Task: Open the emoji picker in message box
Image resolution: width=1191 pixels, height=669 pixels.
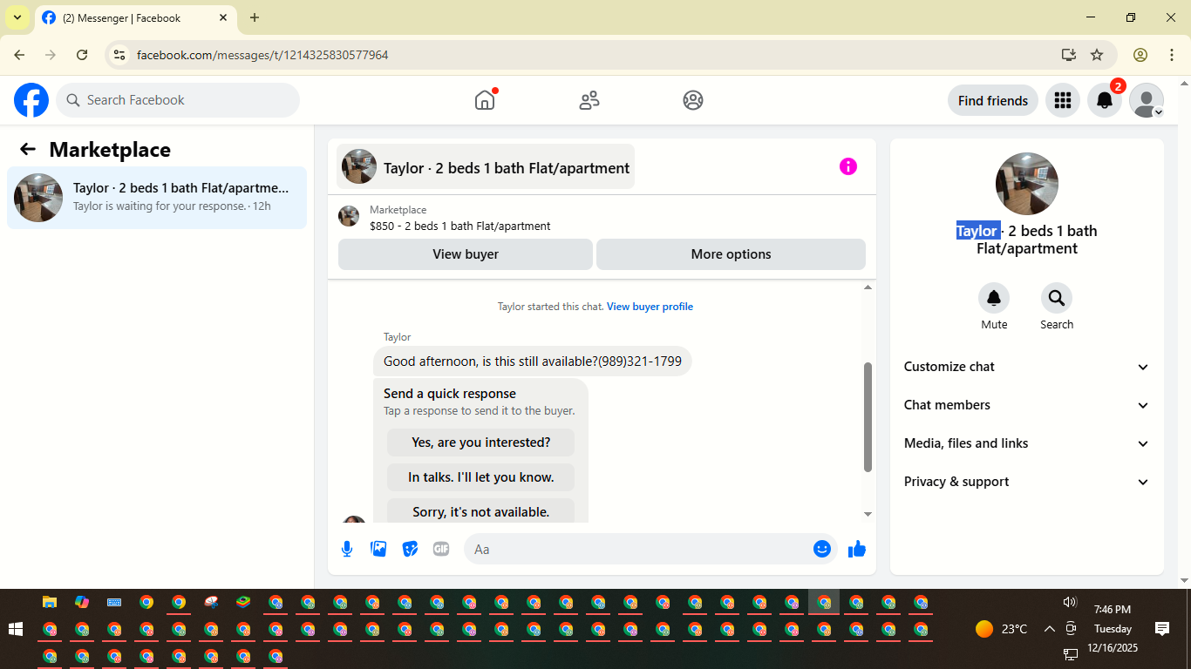Action: [x=821, y=549]
